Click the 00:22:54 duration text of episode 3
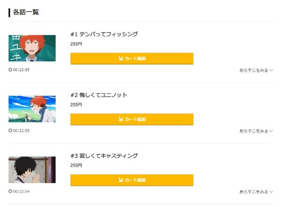This screenshot has width=281, height=207. coord(21,191)
